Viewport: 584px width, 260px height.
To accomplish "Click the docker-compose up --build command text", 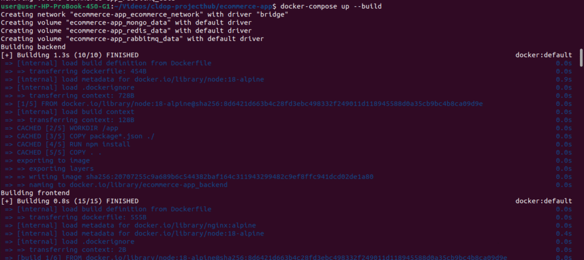I will pos(331,6).
